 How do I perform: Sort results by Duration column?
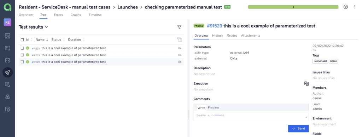(x=76, y=40)
